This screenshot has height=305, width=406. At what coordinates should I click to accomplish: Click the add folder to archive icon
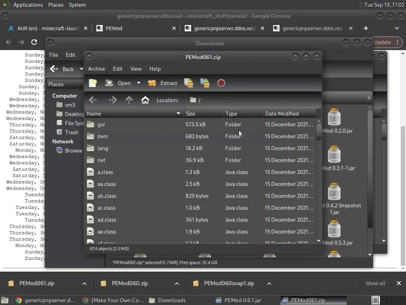point(205,83)
